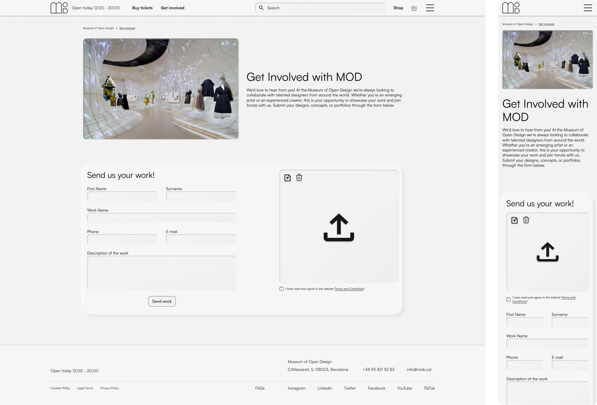This screenshot has height=405, width=597.
Task: Click the large upload arrow in desktop form
Action: click(x=339, y=227)
